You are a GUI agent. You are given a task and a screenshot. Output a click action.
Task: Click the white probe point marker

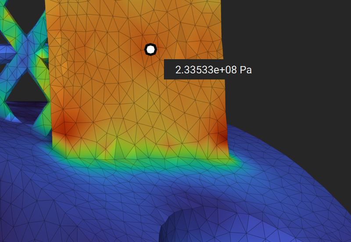(x=150, y=50)
